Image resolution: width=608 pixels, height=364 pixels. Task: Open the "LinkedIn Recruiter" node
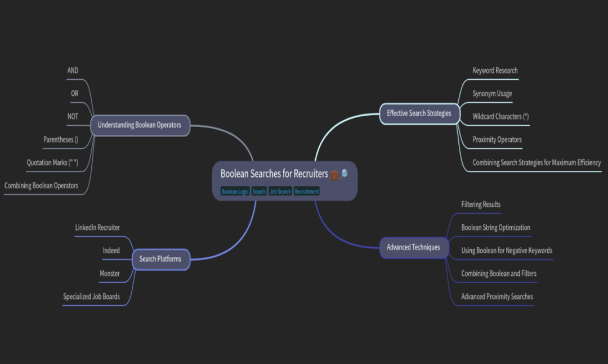coord(99,228)
